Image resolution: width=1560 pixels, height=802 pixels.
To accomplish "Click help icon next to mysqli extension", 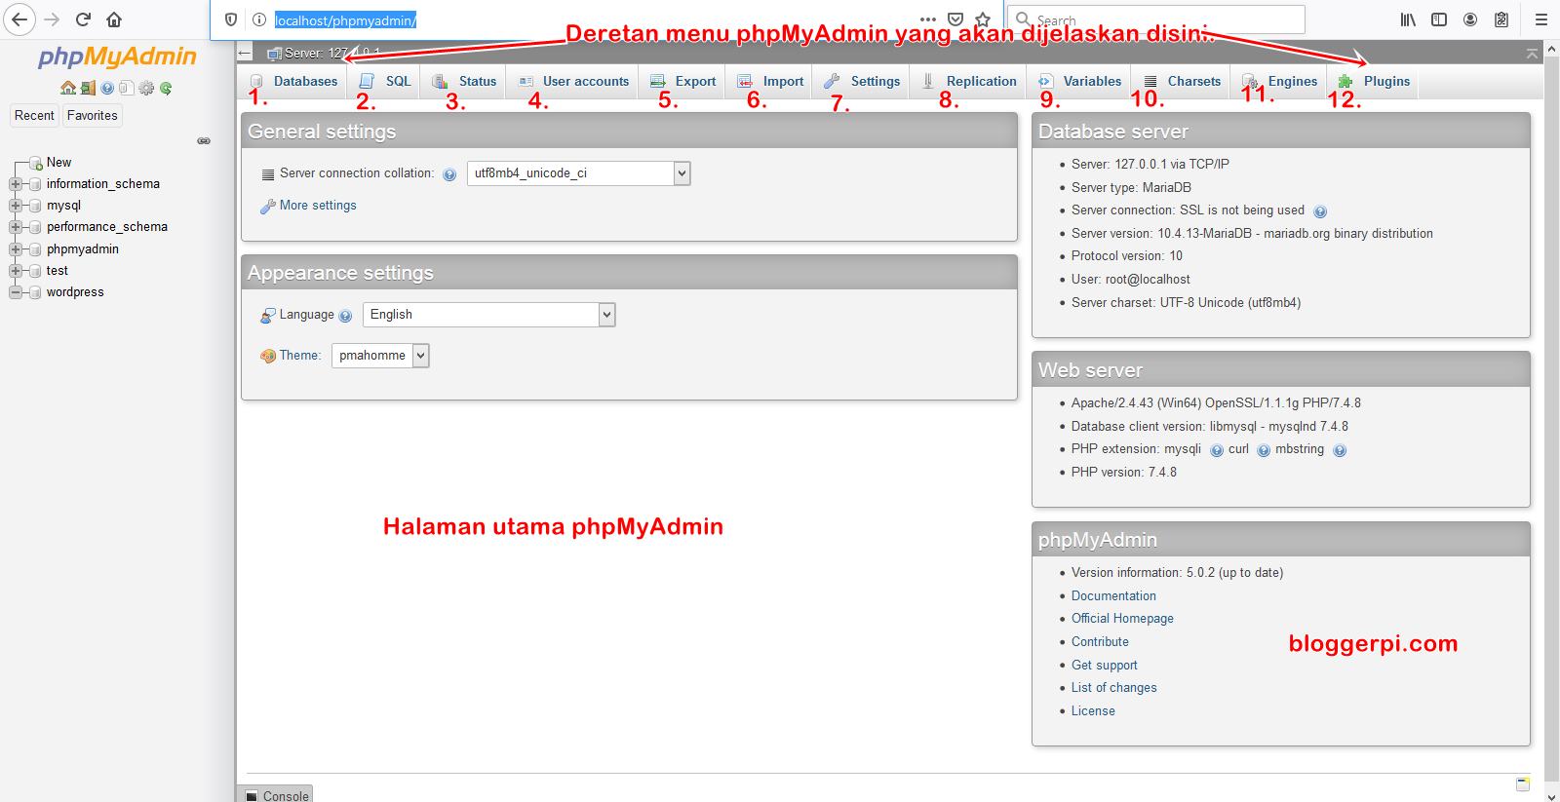I will pos(1217,450).
